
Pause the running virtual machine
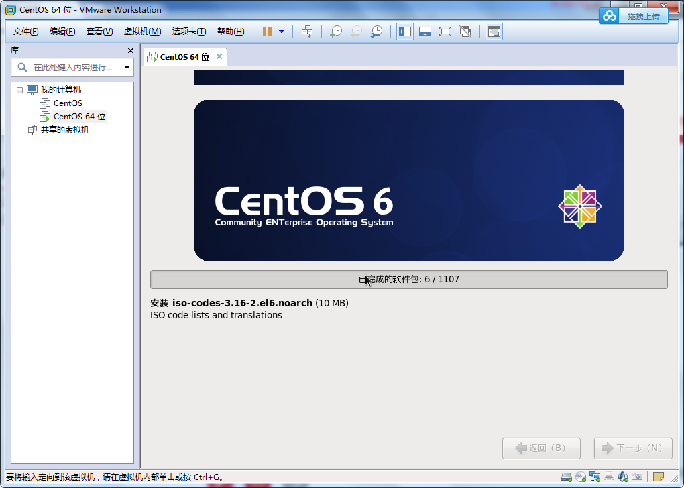(x=267, y=32)
